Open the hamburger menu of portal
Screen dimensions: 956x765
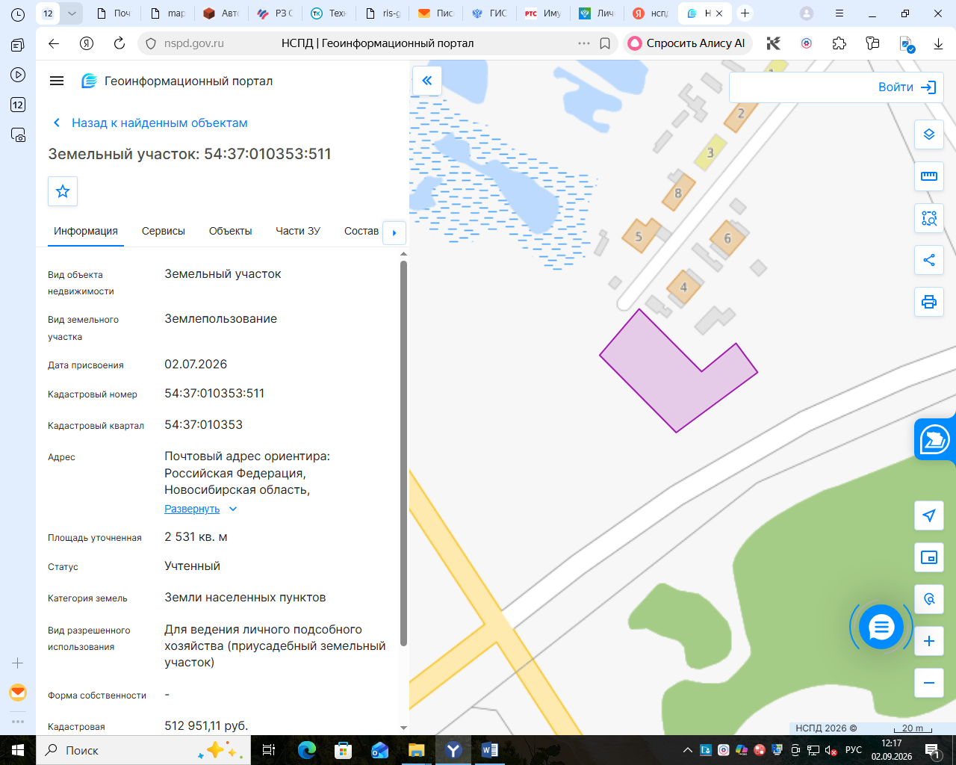pyautogui.click(x=57, y=81)
